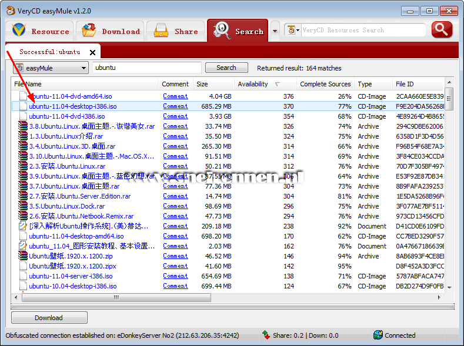Open Comment link for ubuntu-11.04-server-i386.iso
The height and width of the screenshot is (346, 464).
click(x=175, y=276)
